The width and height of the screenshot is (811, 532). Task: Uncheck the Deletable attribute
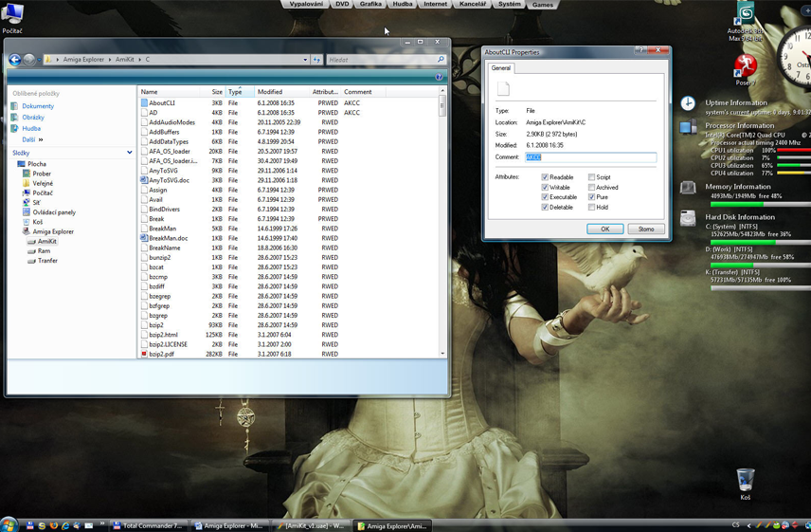click(545, 208)
